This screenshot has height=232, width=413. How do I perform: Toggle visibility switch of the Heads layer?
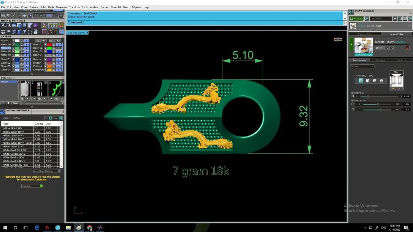tap(59, 59)
